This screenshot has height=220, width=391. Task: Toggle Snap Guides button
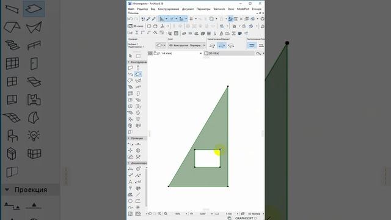(x=172, y=19)
